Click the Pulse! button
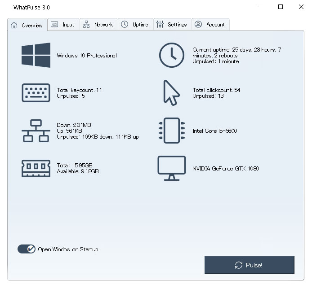312x288 pixels. click(x=250, y=265)
